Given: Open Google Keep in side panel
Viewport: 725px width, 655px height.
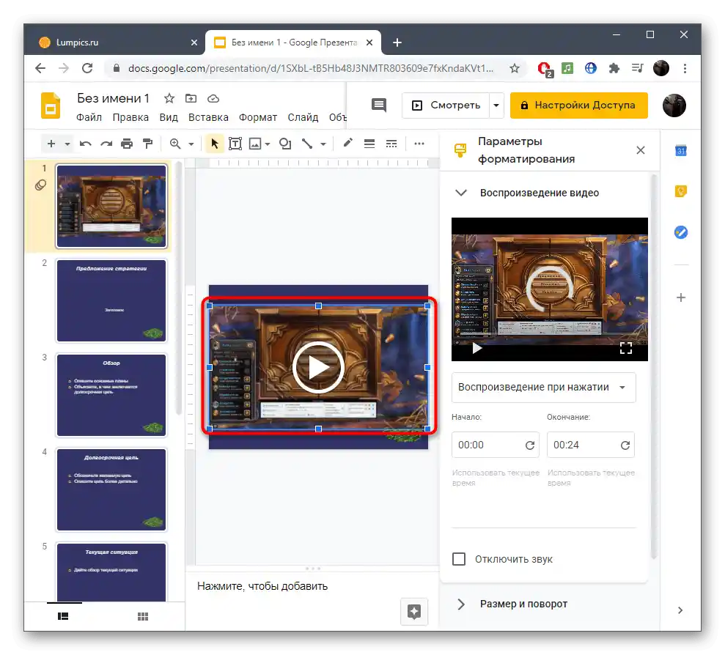Looking at the screenshot, I should pyautogui.click(x=680, y=192).
